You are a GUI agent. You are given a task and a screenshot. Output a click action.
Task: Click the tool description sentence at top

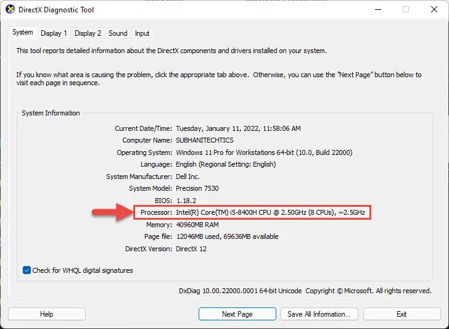171,51
